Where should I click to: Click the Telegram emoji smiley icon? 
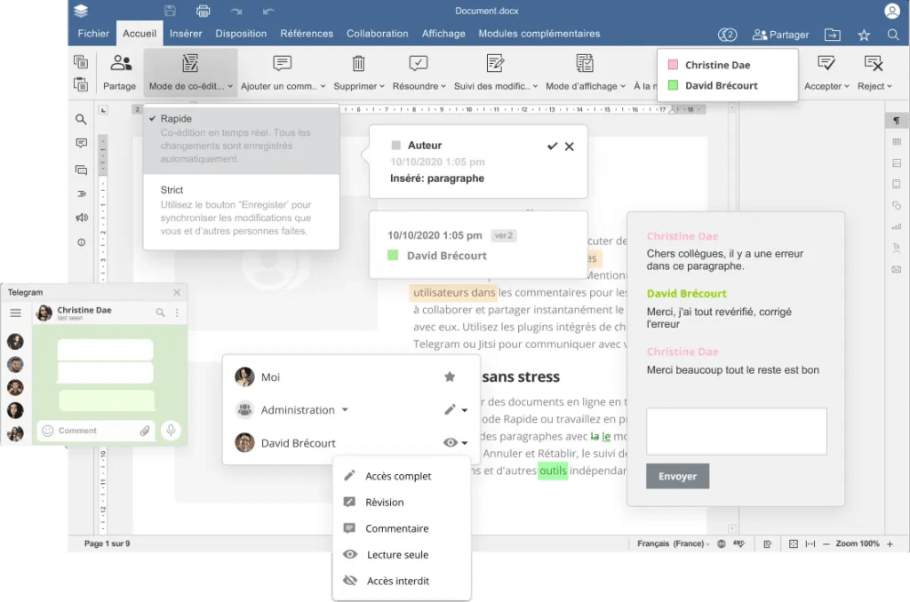coord(48,431)
